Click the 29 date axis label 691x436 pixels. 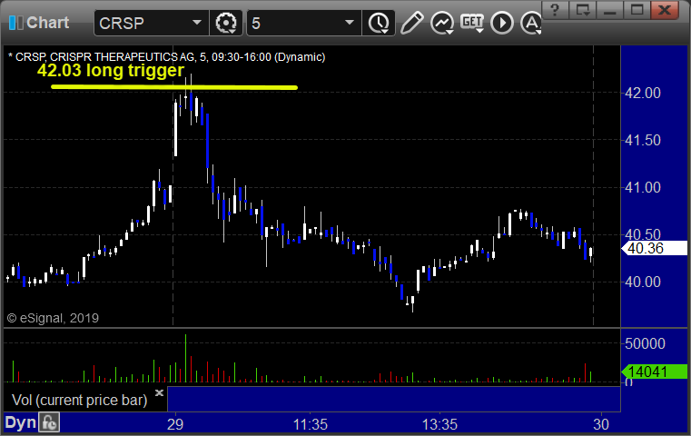pos(175,424)
